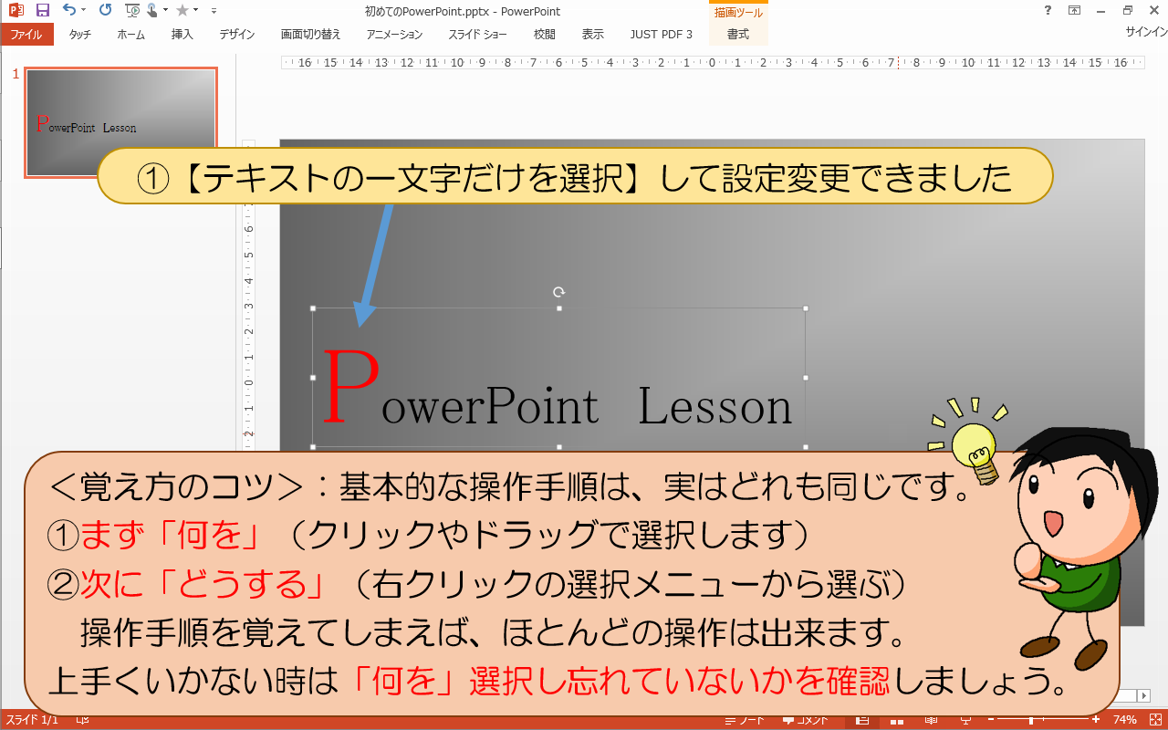Select the アニメーション ribbon tab
Viewport: 1168px width, 730px height.
pyautogui.click(x=395, y=35)
